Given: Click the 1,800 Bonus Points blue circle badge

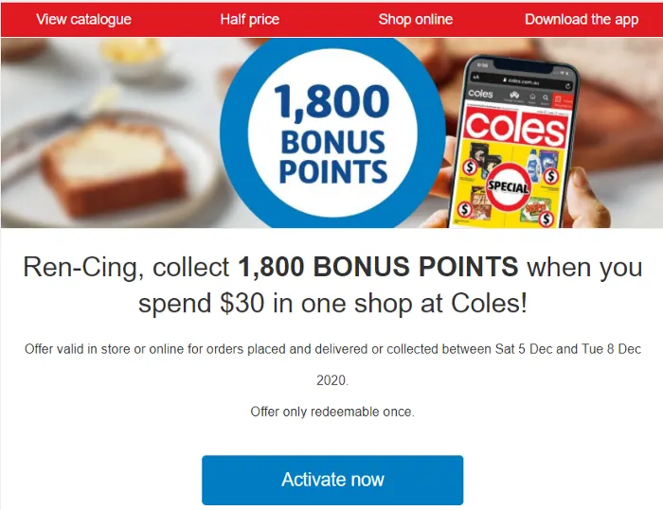Looking at the screenshot, I should coord(331,133).
